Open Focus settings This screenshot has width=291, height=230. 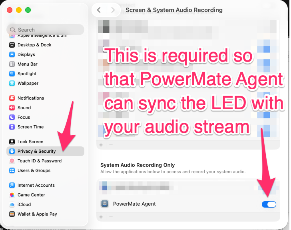pyautogui.click(x=45, y=117)
